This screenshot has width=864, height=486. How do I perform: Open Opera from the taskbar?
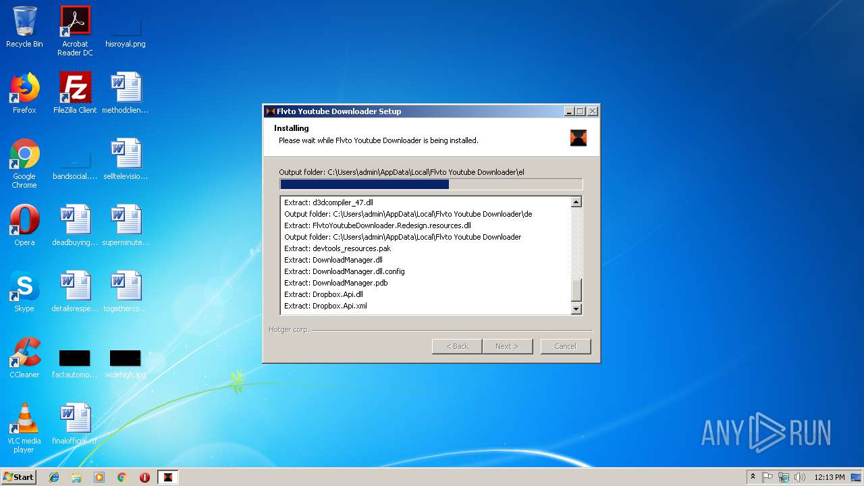144,477
